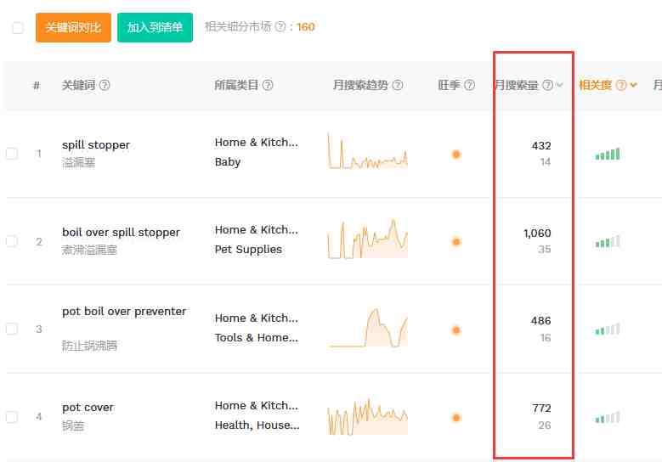Click help icon beside 所属类目 header
662x462 pixels.
(268, 86)
